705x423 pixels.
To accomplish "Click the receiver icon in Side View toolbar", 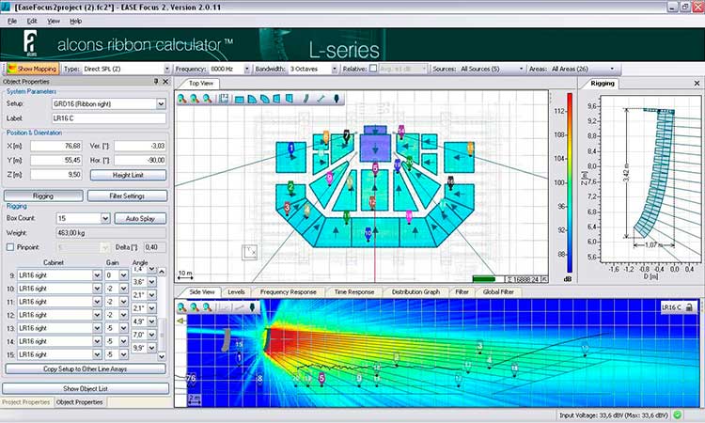I will coord(252,307).
